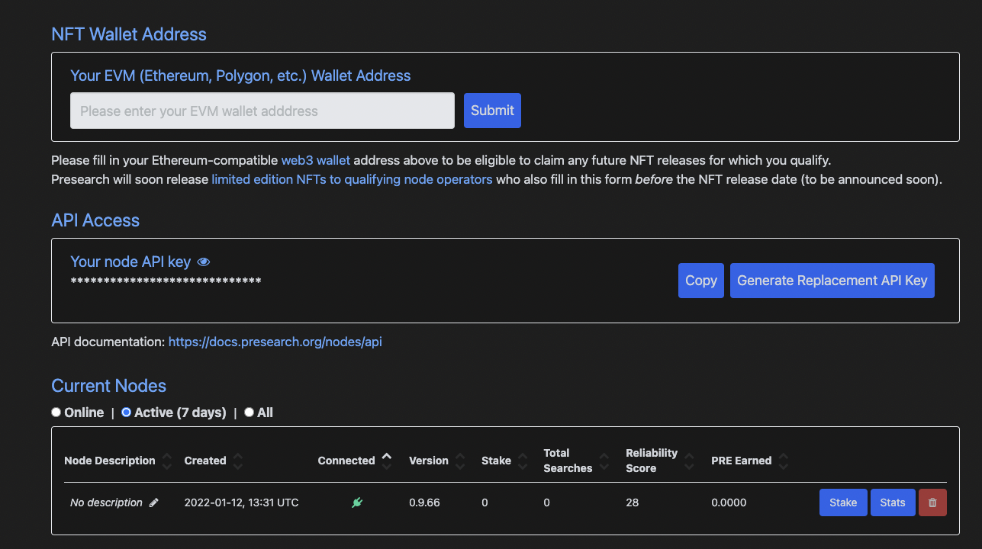Image resolution: width=982 pixels, height=549 pixels.
Task: Sort nodes by PRE Earned
Action: pos(784,461)
